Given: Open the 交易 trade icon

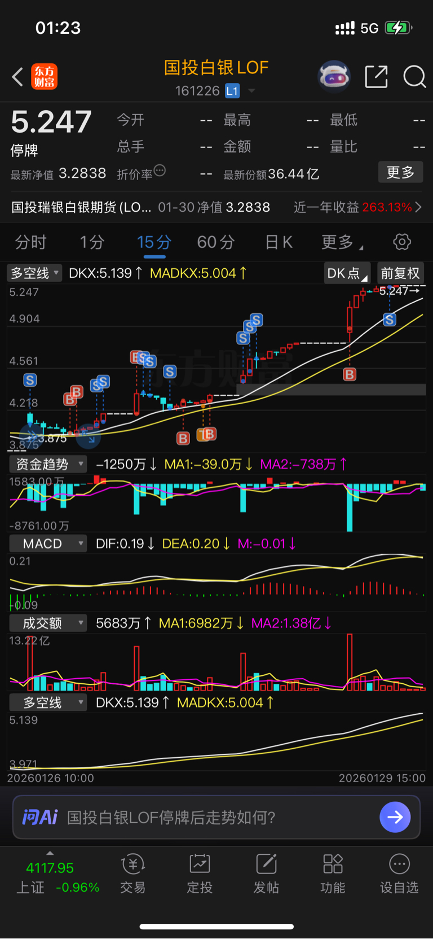Looking at the screenshot, I should [133, 864].
